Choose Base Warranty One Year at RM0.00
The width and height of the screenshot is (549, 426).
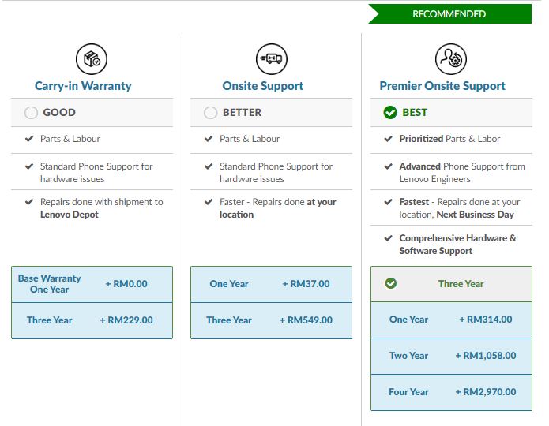pyautogui.click(x=92, y=284)
